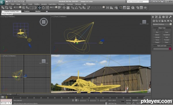Click the Mirror tool icon

click(x=108, y=7)
